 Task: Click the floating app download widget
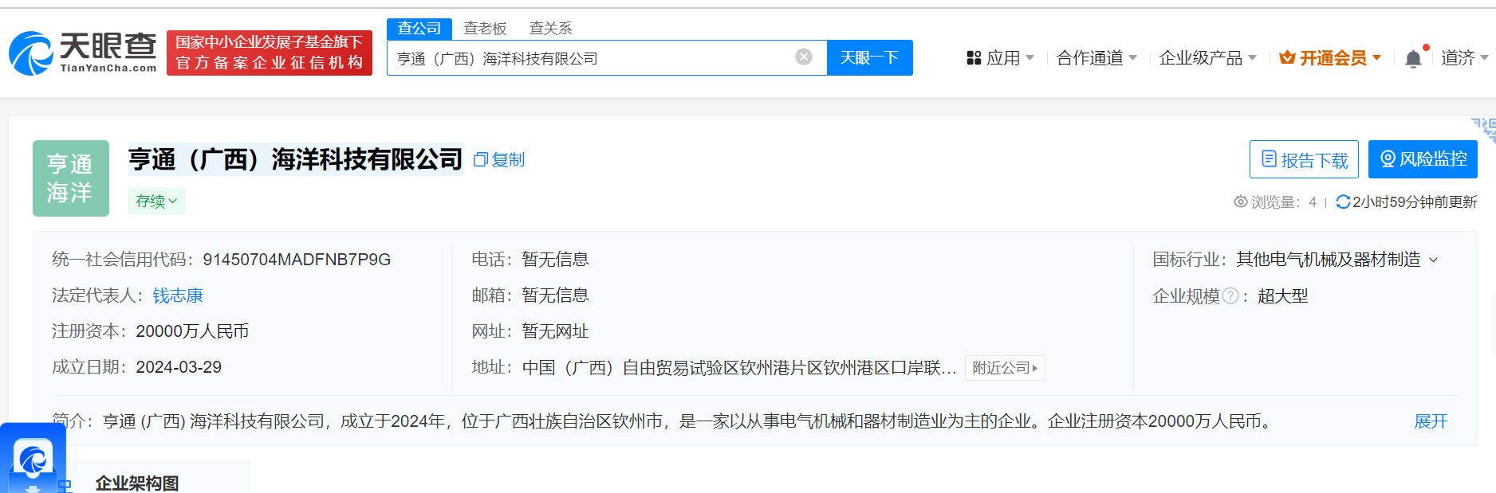(33, 458)
